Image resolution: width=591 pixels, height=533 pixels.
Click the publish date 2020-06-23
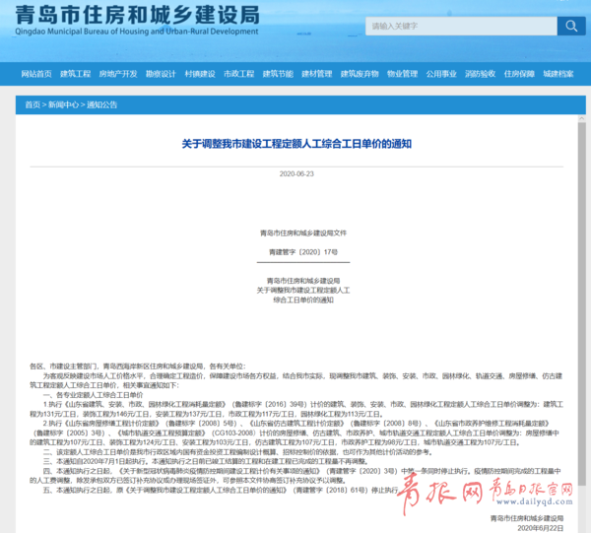click(296, 173)
